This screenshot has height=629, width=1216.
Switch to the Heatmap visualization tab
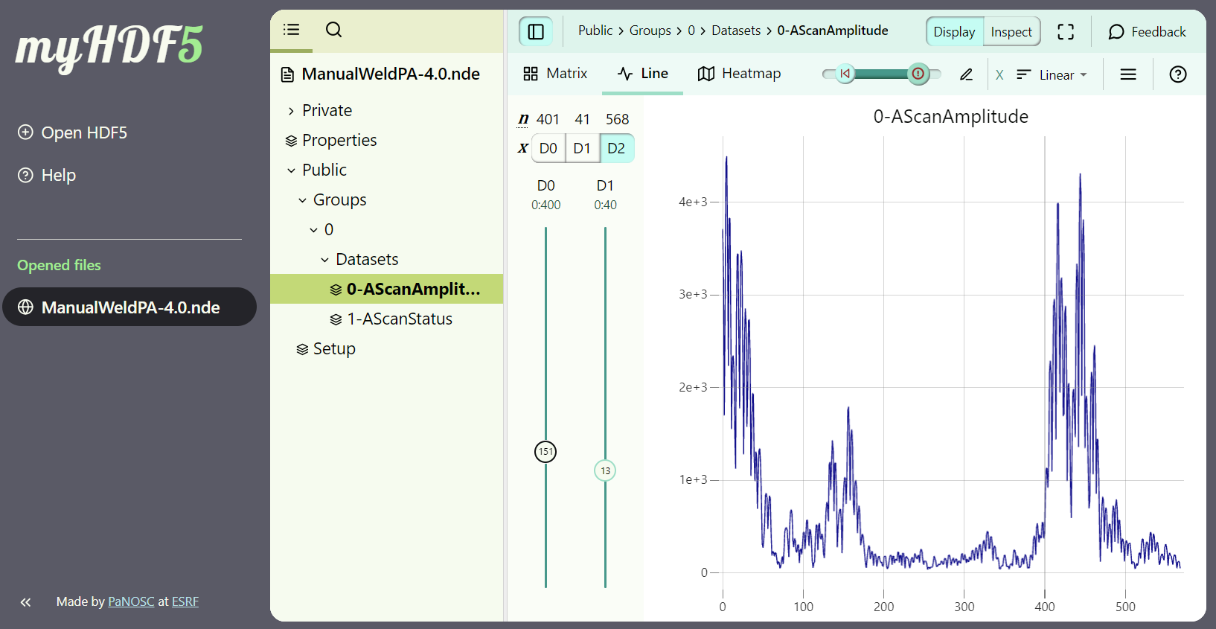click(739, 74)
